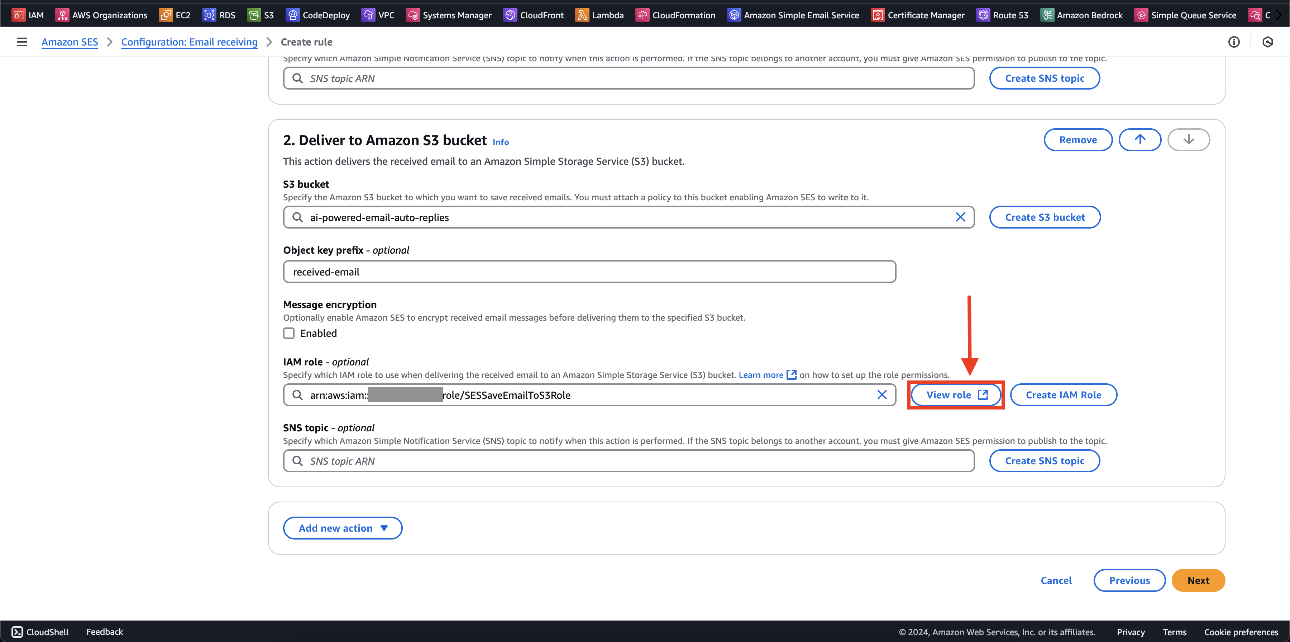
Task: Open the RDS service shortcut
Action: [219, 15]
